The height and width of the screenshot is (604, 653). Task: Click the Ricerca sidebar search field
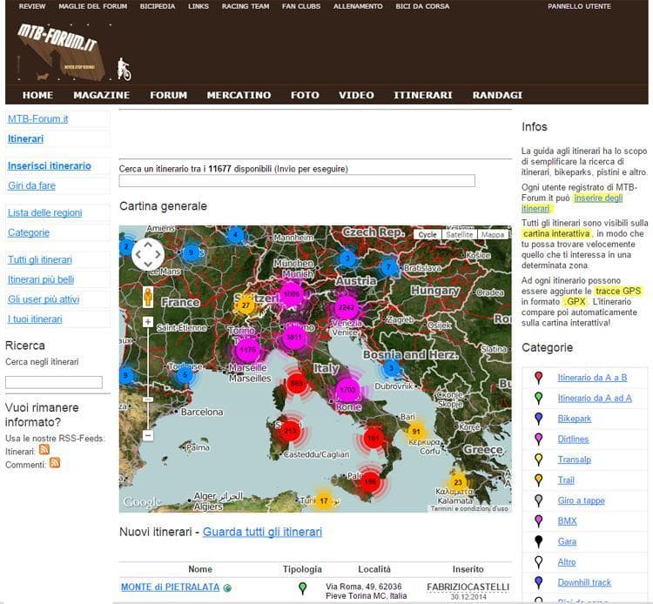tap(54, 382)
